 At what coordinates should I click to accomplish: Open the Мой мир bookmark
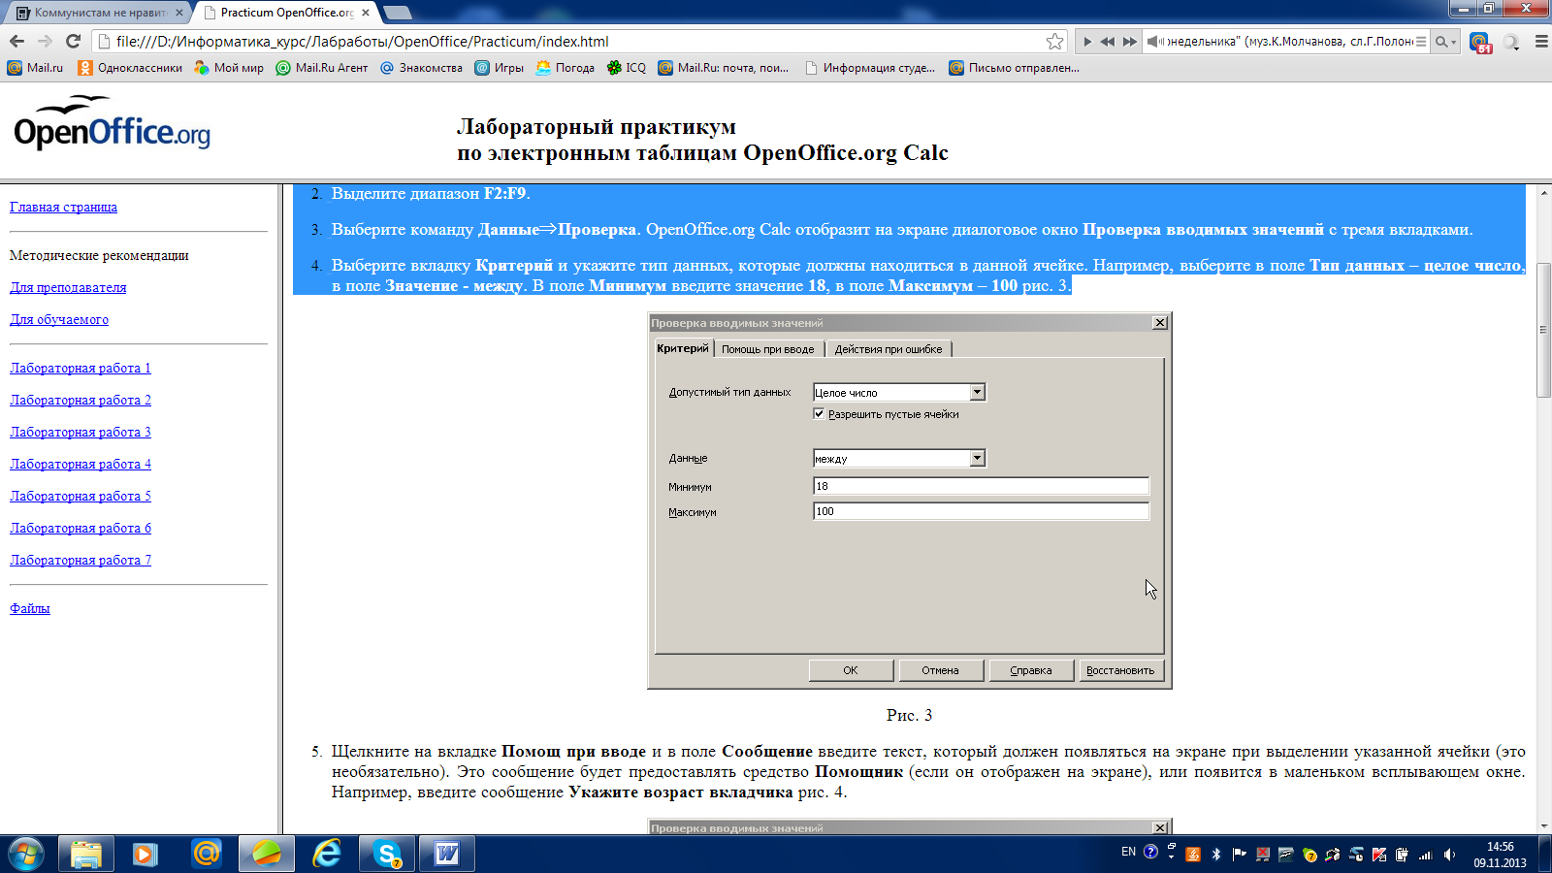click(x=229, y=68)
